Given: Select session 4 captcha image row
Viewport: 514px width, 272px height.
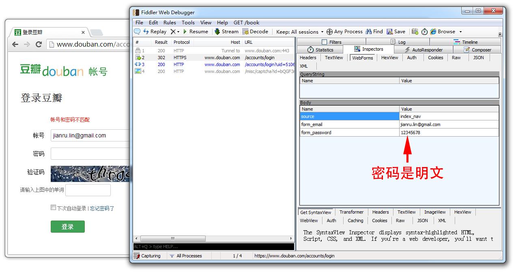Looking at the screenshot, I should coord(214,71).
